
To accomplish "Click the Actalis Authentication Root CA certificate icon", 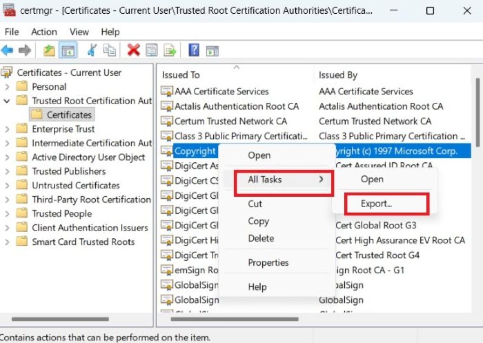I will point(167,106).
